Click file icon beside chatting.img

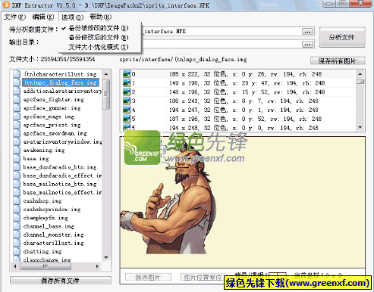17,251
